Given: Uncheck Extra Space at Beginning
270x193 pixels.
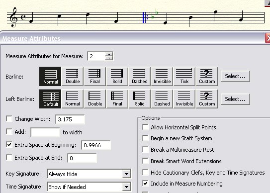Looking at the screenshot, I should coord(9,144).
